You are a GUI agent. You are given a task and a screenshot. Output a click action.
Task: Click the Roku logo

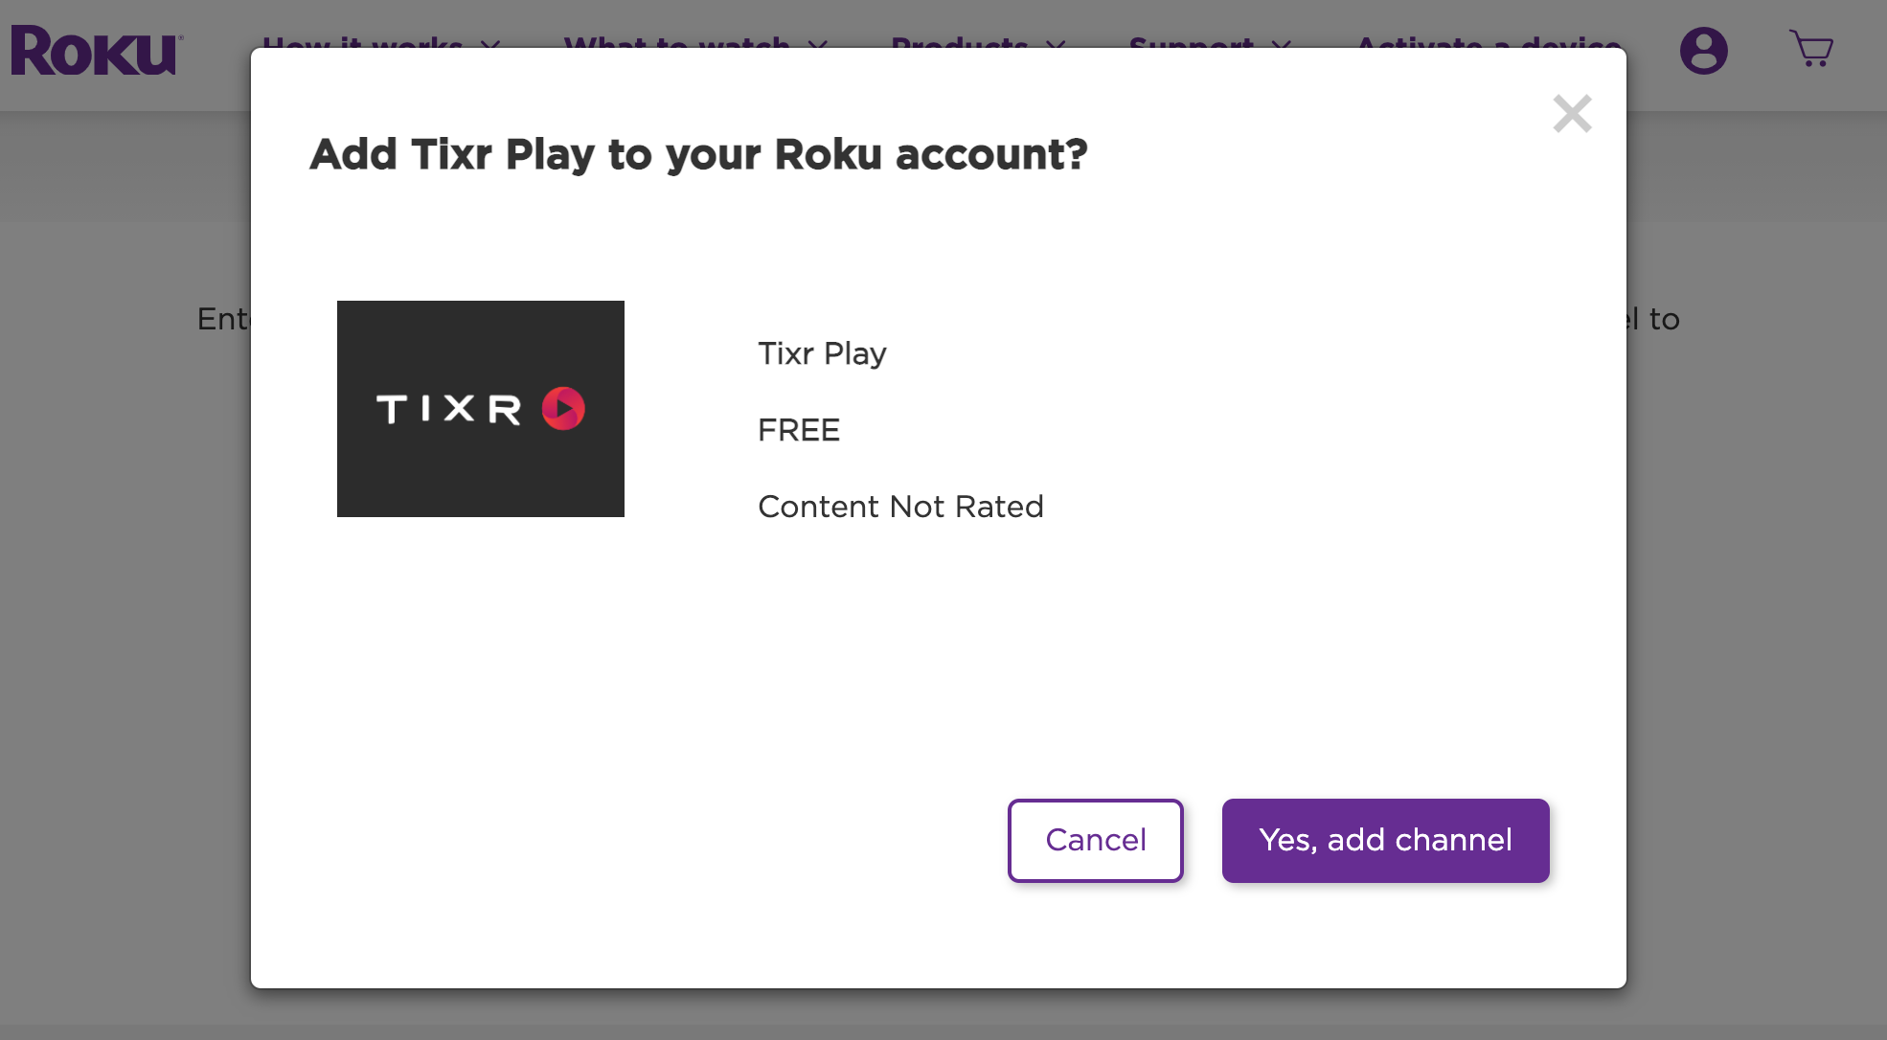(x=96, y=51)
